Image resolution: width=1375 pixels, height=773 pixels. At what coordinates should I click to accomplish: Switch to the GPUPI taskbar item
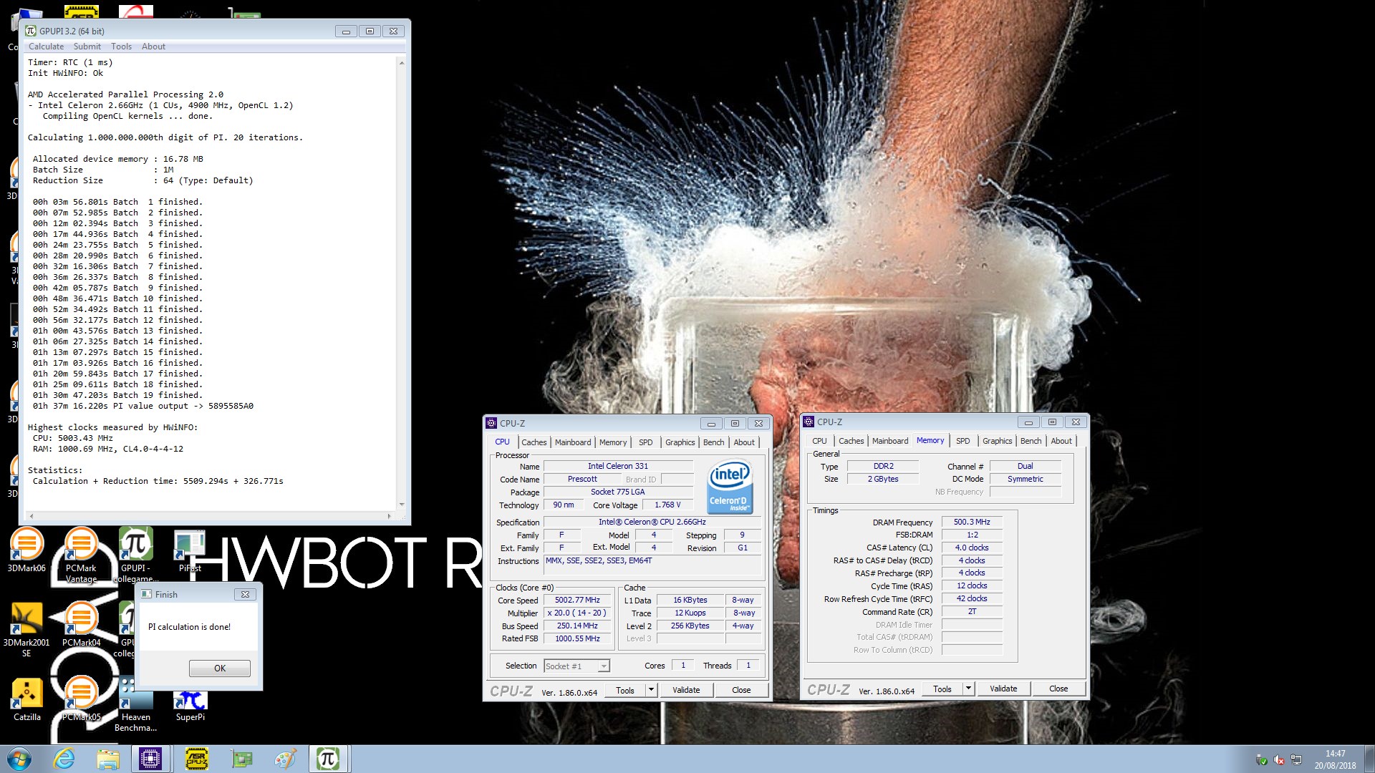(x=328, y=759)
